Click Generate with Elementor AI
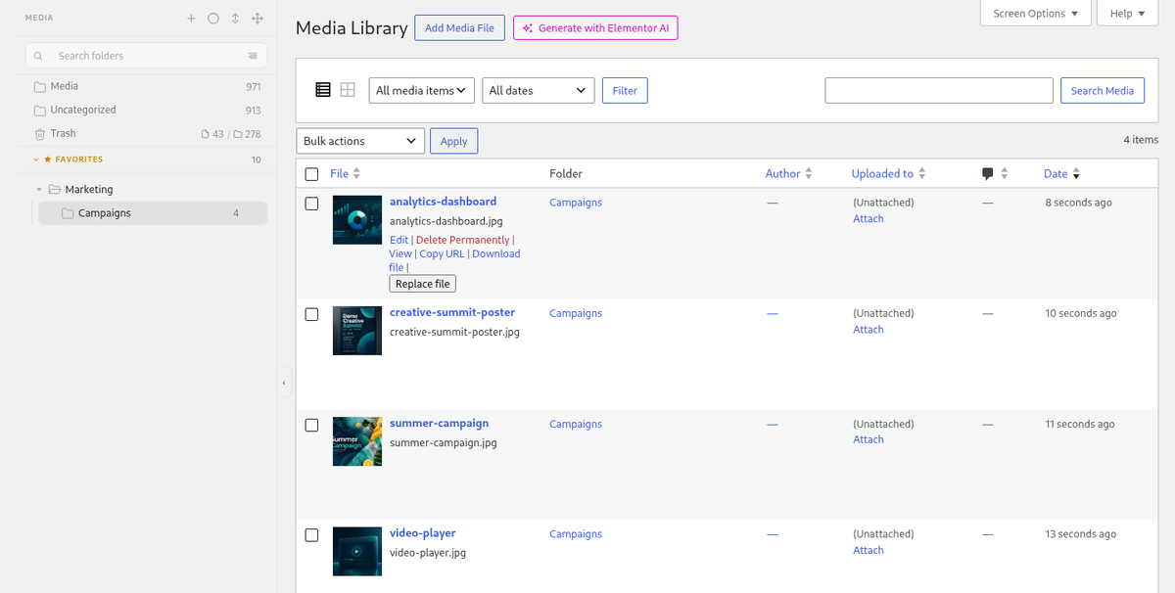Screen dimensions: 1175x593 tap(595, 28)
